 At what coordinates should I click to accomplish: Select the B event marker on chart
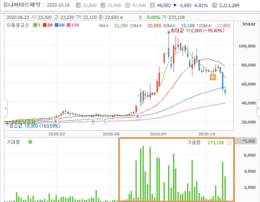(x=138, y=116)
